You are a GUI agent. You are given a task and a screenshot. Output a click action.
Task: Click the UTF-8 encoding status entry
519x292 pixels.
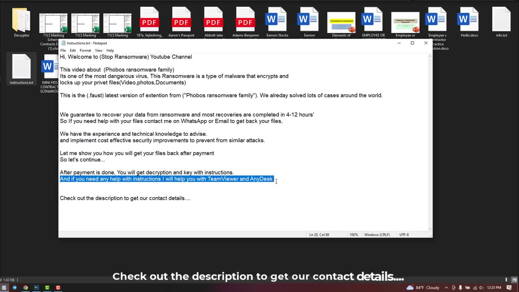pyautogui.click(x=404, y=235)
